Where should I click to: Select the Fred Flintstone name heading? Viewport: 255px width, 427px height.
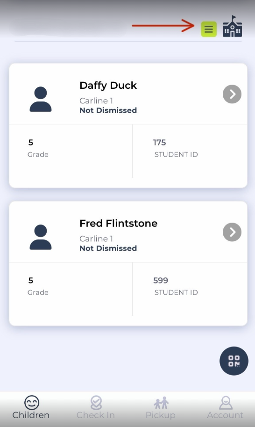coord(119,223)
